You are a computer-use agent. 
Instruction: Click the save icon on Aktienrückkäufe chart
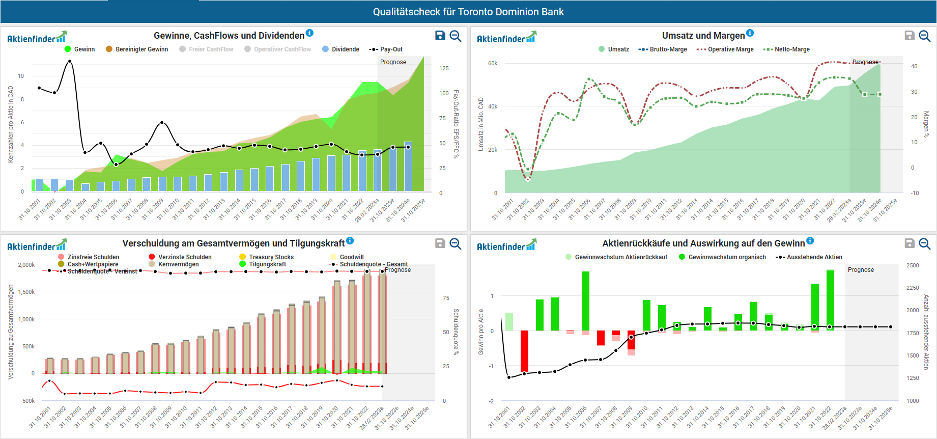(x=910, y=243)
